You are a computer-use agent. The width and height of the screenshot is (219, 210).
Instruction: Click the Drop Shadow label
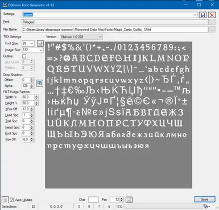[x=13, y=75]
